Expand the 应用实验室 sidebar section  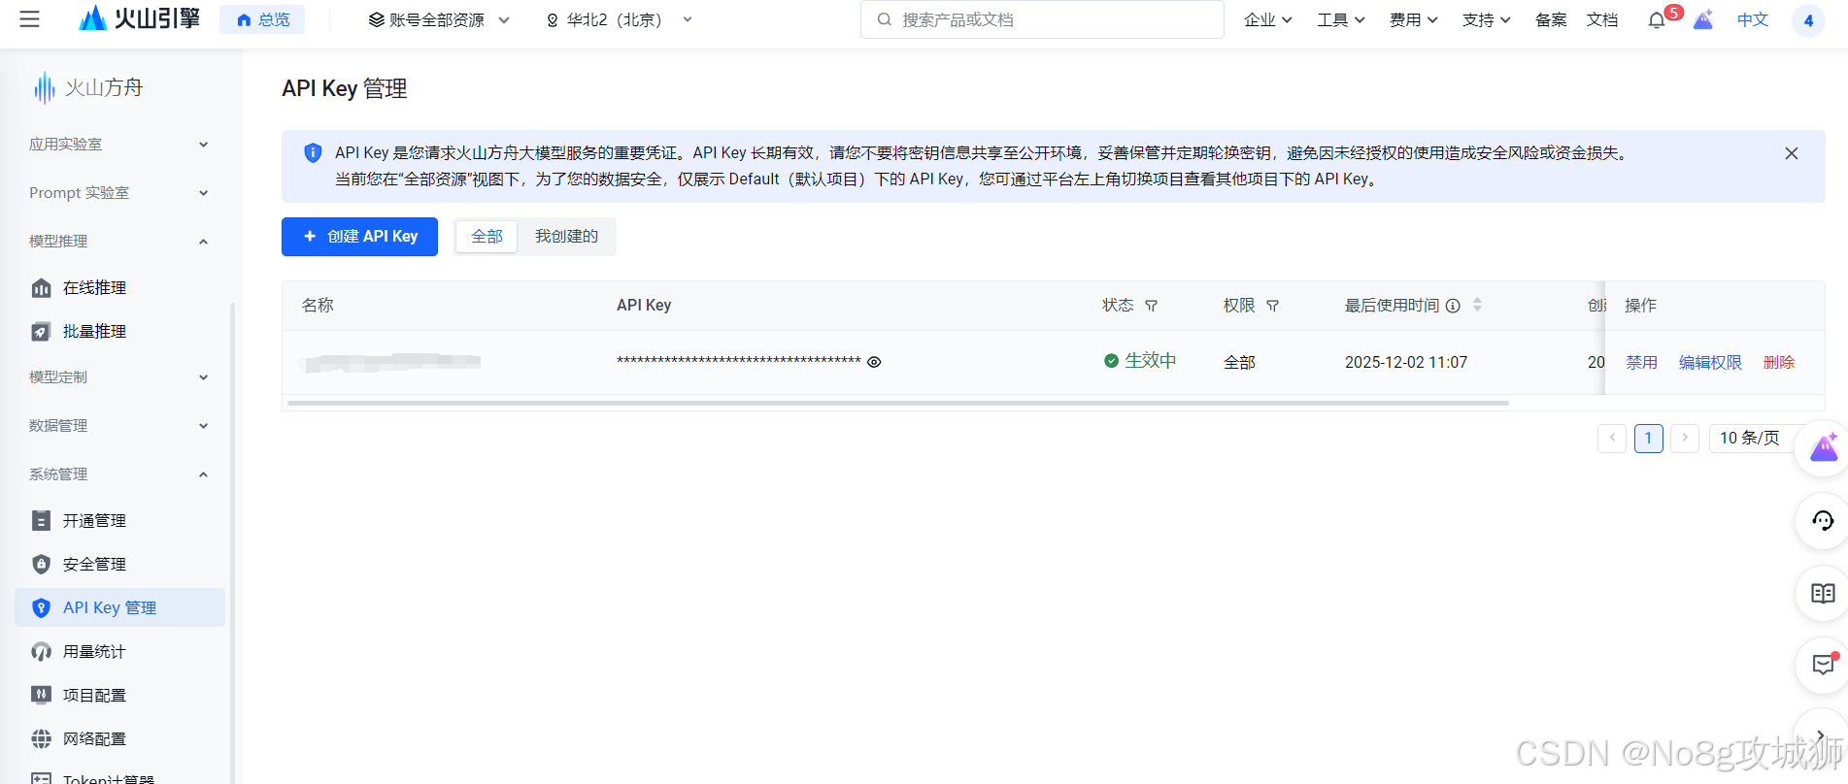[x=118, y=145]
